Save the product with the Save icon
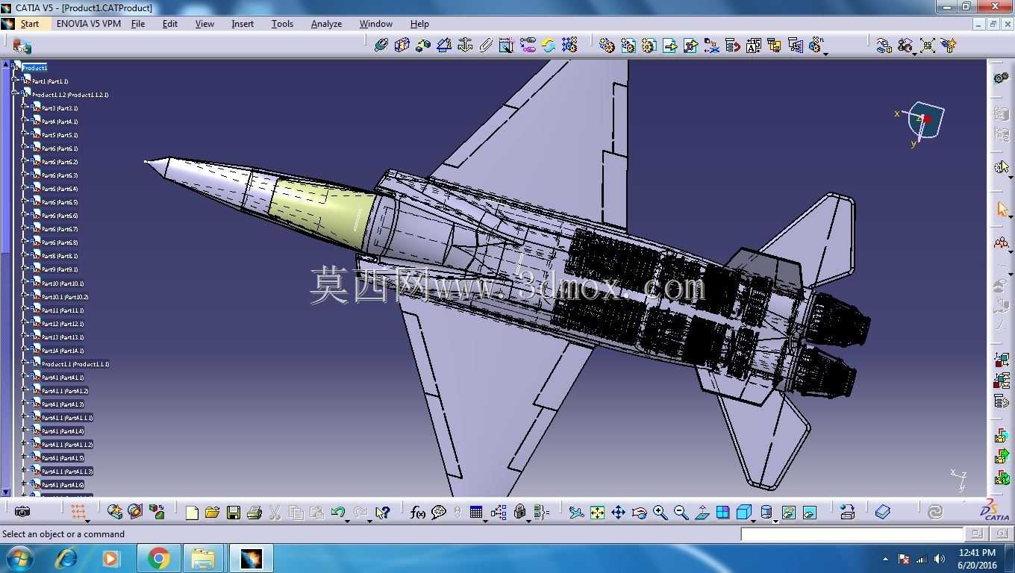 click(233, 513)
